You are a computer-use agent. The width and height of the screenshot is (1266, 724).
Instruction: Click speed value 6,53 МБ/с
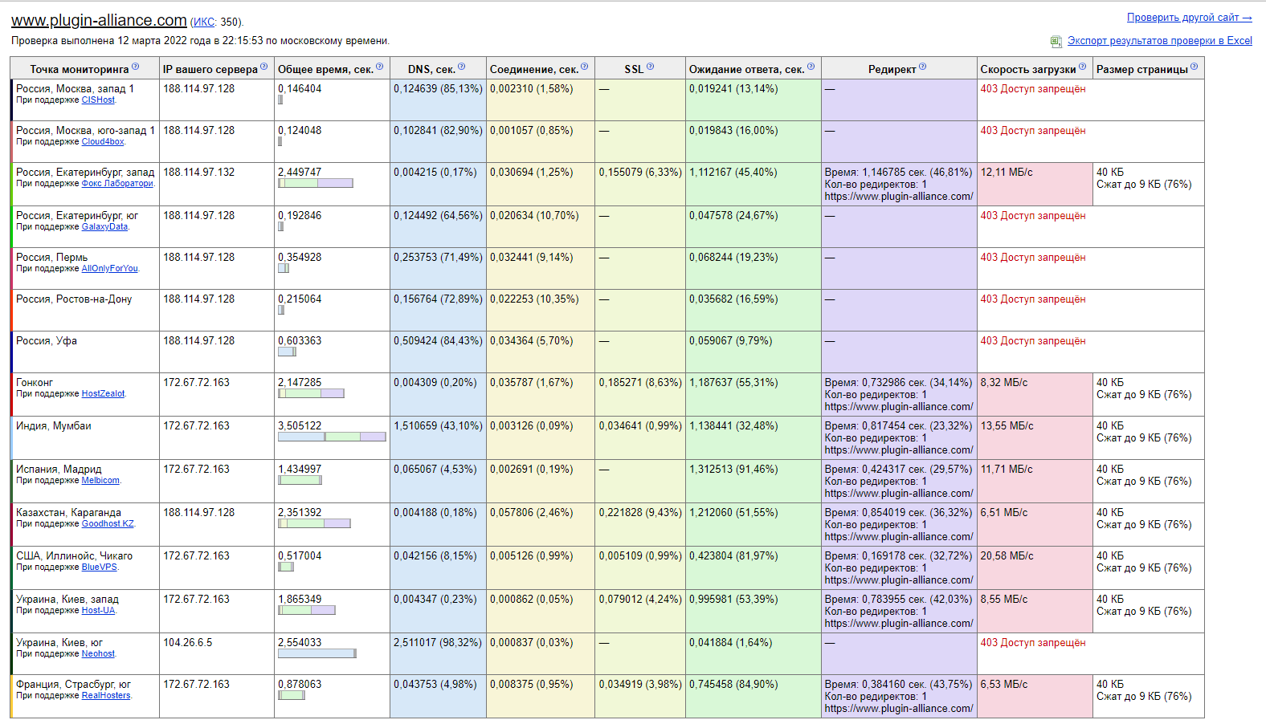(x=1004, y=684)
